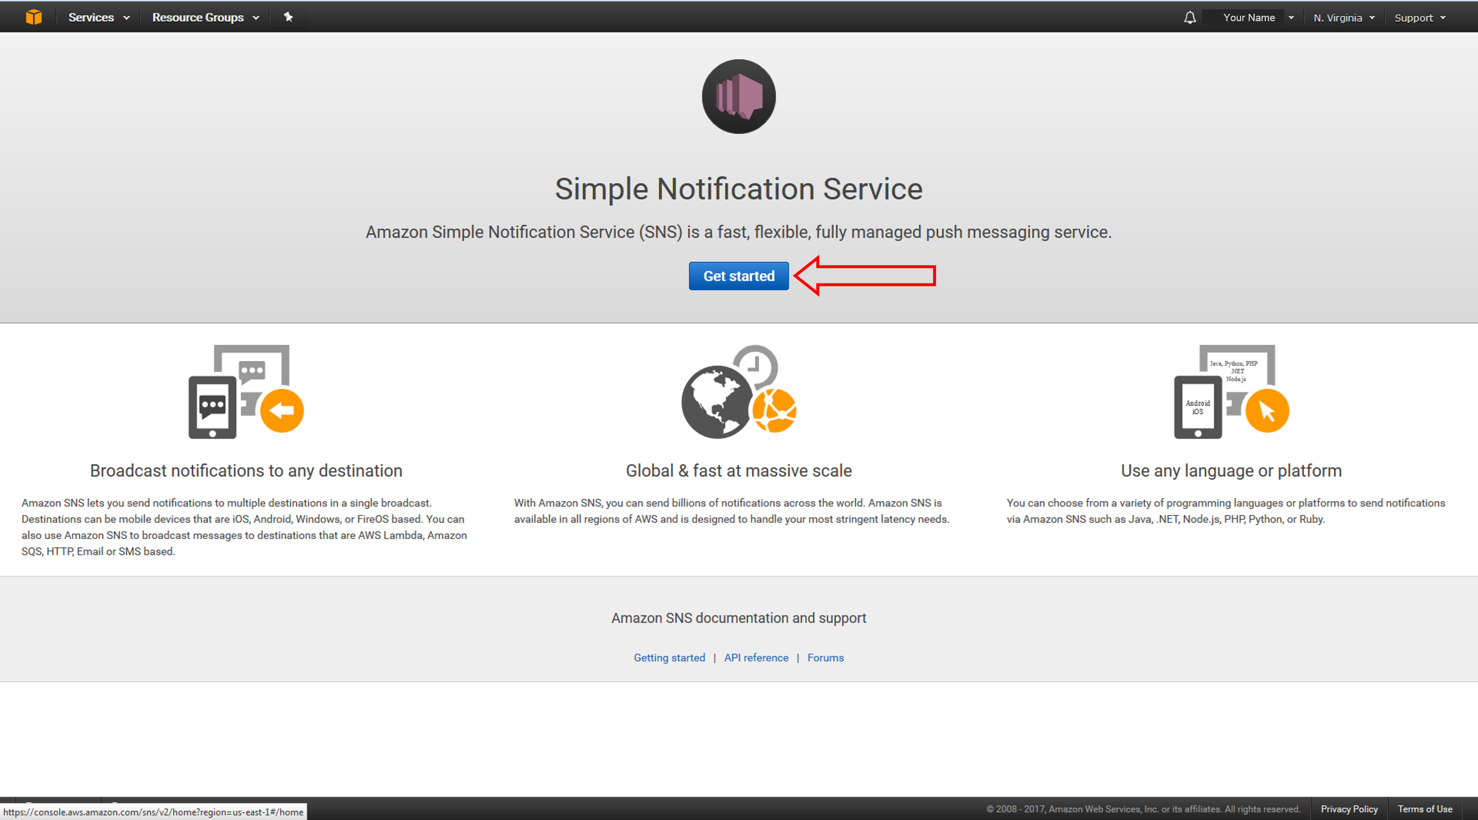Click the red arrow annotation graphic
Screen dimensions: 1478x820
pos(865,276)
